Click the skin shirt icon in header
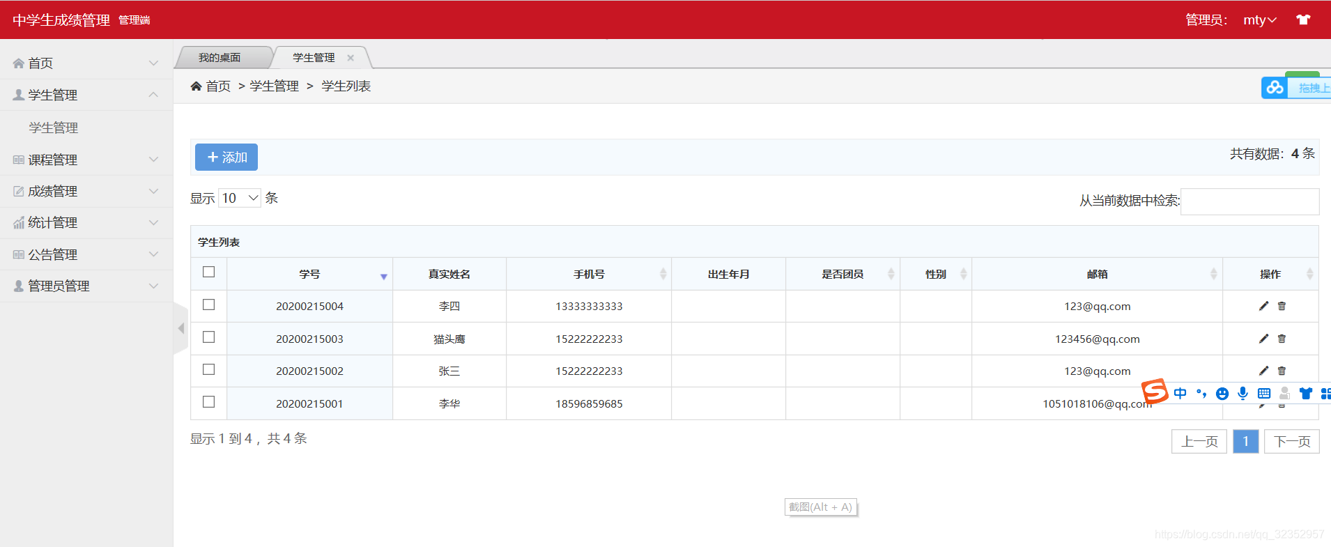 [x=1303, y=20]
